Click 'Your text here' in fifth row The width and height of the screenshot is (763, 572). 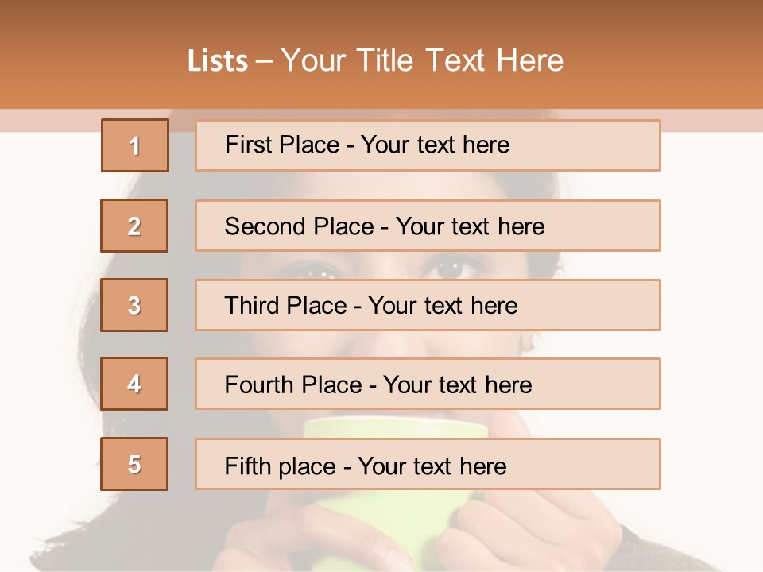432,466
